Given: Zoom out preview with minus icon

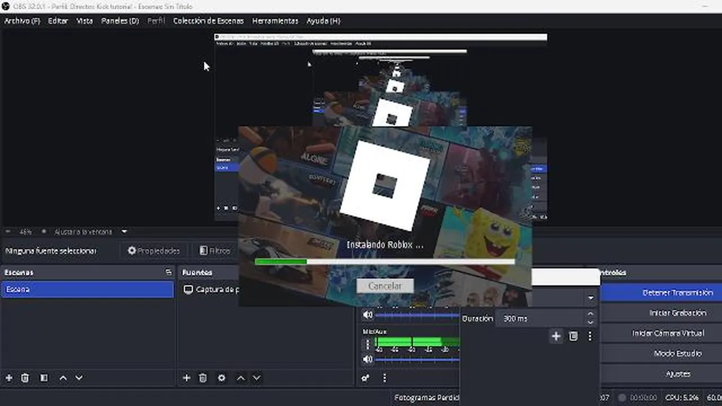Looking at the screenshot, I should tap(8, 232).
